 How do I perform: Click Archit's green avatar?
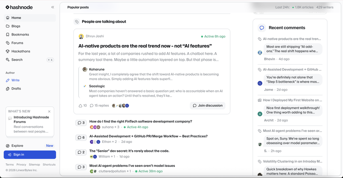(260, 114)
